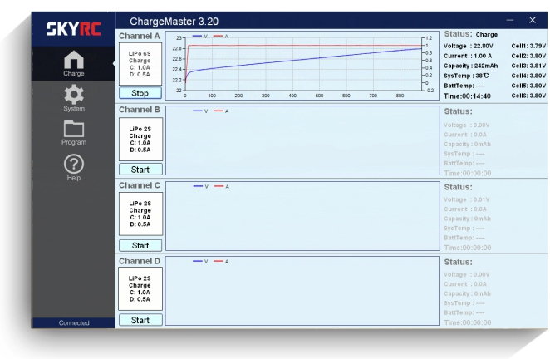Minimize the ChargeMaster window
The image size is (550, 359).
click(x=509, y=20)
